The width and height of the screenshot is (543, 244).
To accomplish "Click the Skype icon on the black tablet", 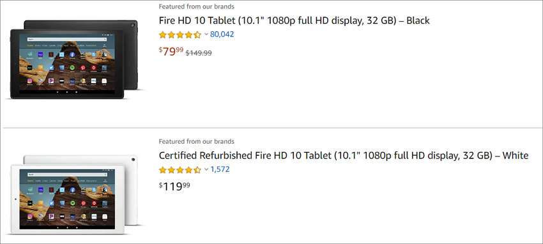I will click(93, 54).
